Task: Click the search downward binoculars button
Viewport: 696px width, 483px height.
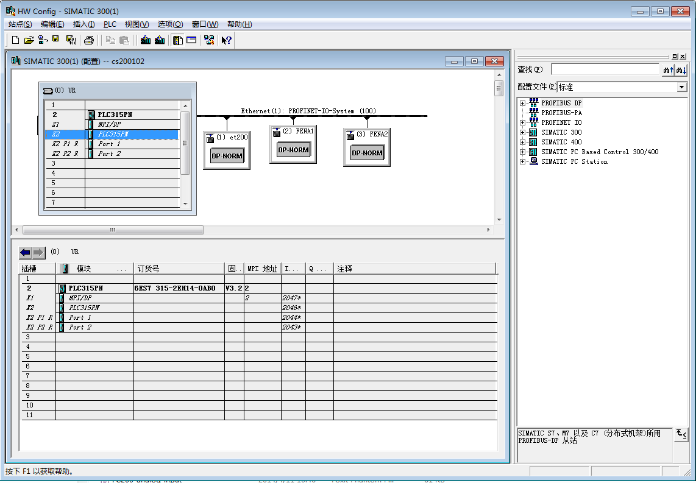Action: pyautogui.click(x=681, y=70)
